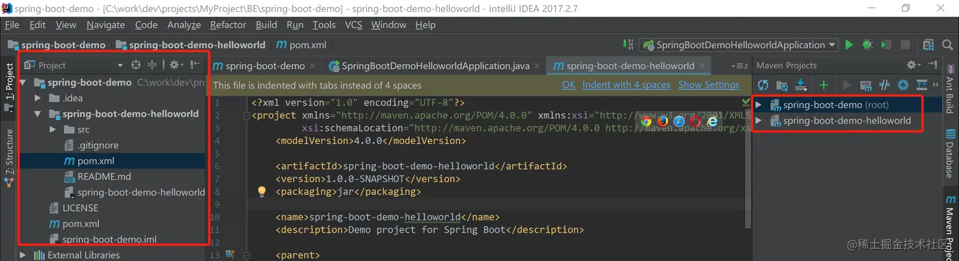The height and width of the screenshot is (261, 959).
Task: Toggle the 1: Project side tool button
Action: [9, 87]
